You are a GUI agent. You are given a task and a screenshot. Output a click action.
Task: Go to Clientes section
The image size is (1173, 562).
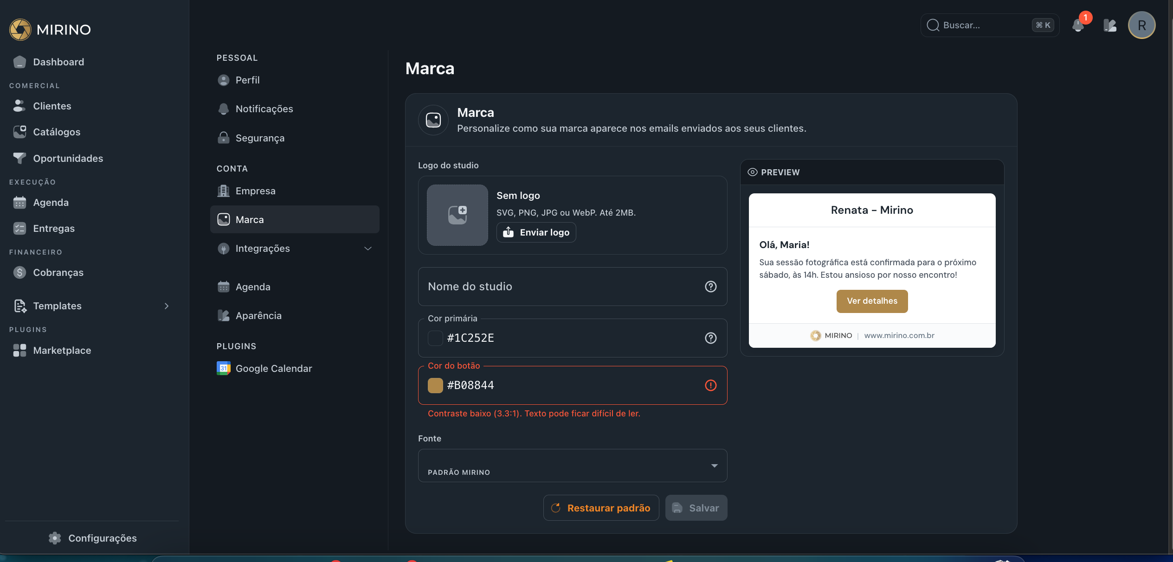52,106
